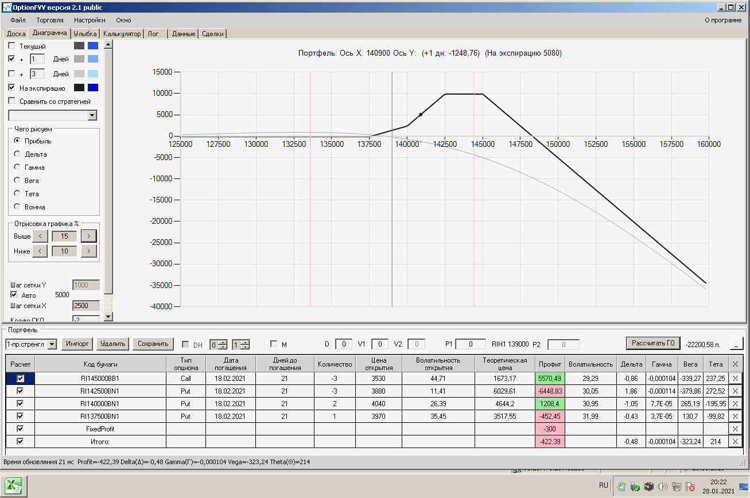
Task: Click the Сохранить button
Action: click(153, 344)
